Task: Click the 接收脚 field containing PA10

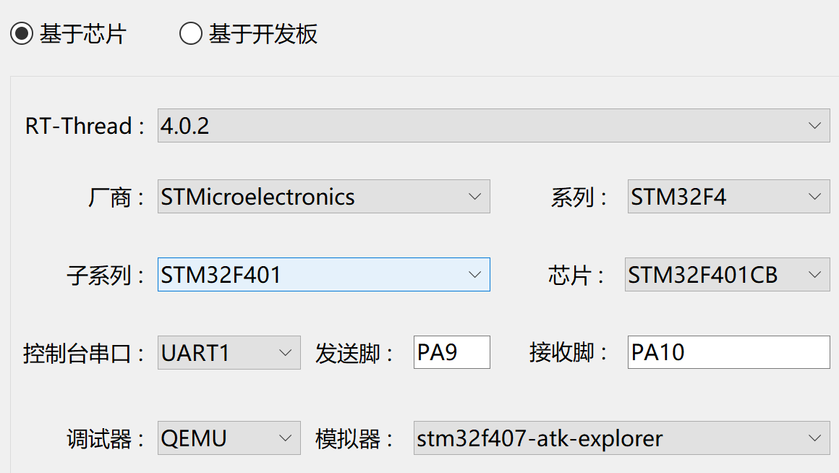Action: click(728, 352)
